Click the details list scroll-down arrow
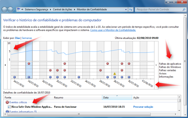 tap(179, 110)
